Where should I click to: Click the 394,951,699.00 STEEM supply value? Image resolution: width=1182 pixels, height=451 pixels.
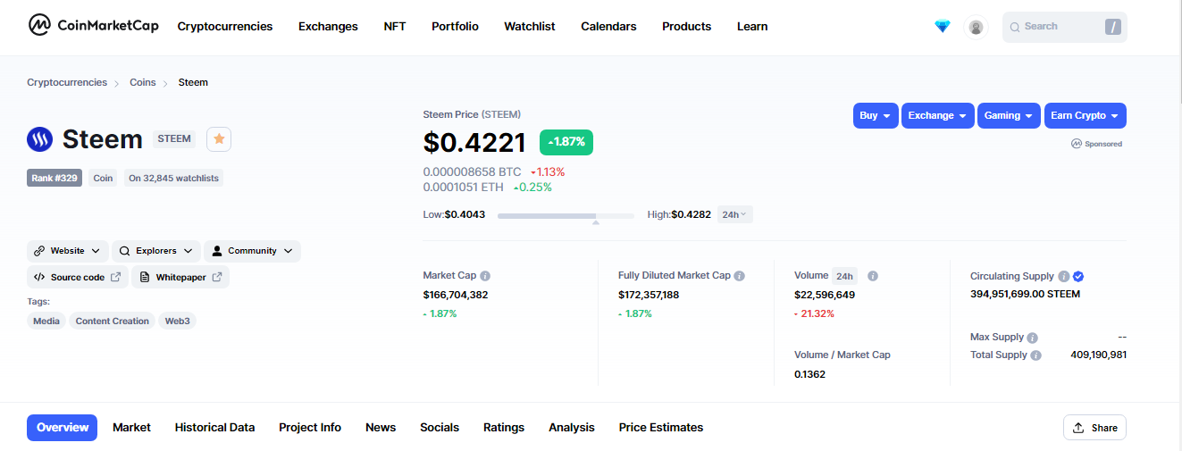tap(1025, 294)
